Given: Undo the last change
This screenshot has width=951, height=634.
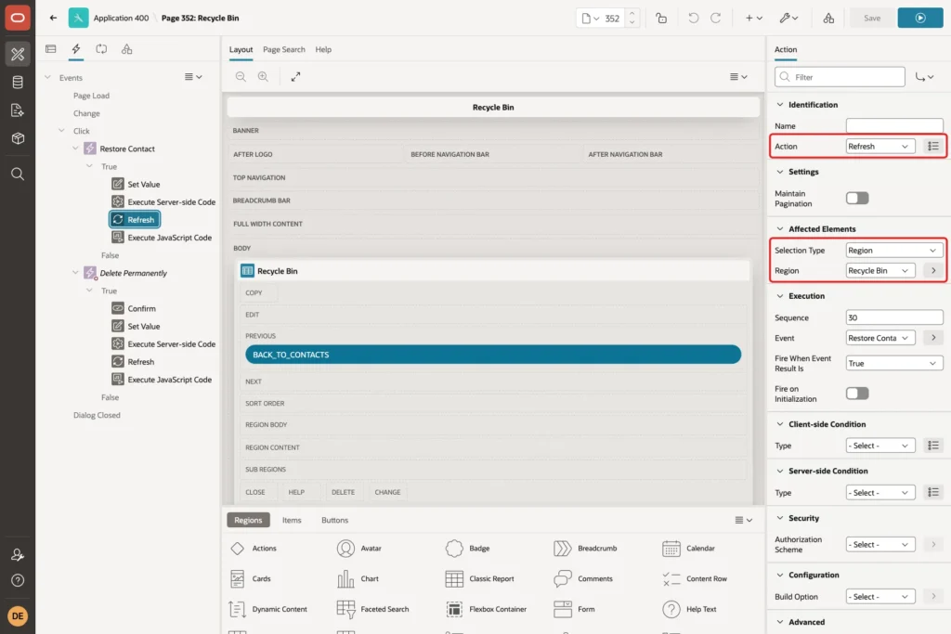Looking at the screenshot, I should point(693,19).
